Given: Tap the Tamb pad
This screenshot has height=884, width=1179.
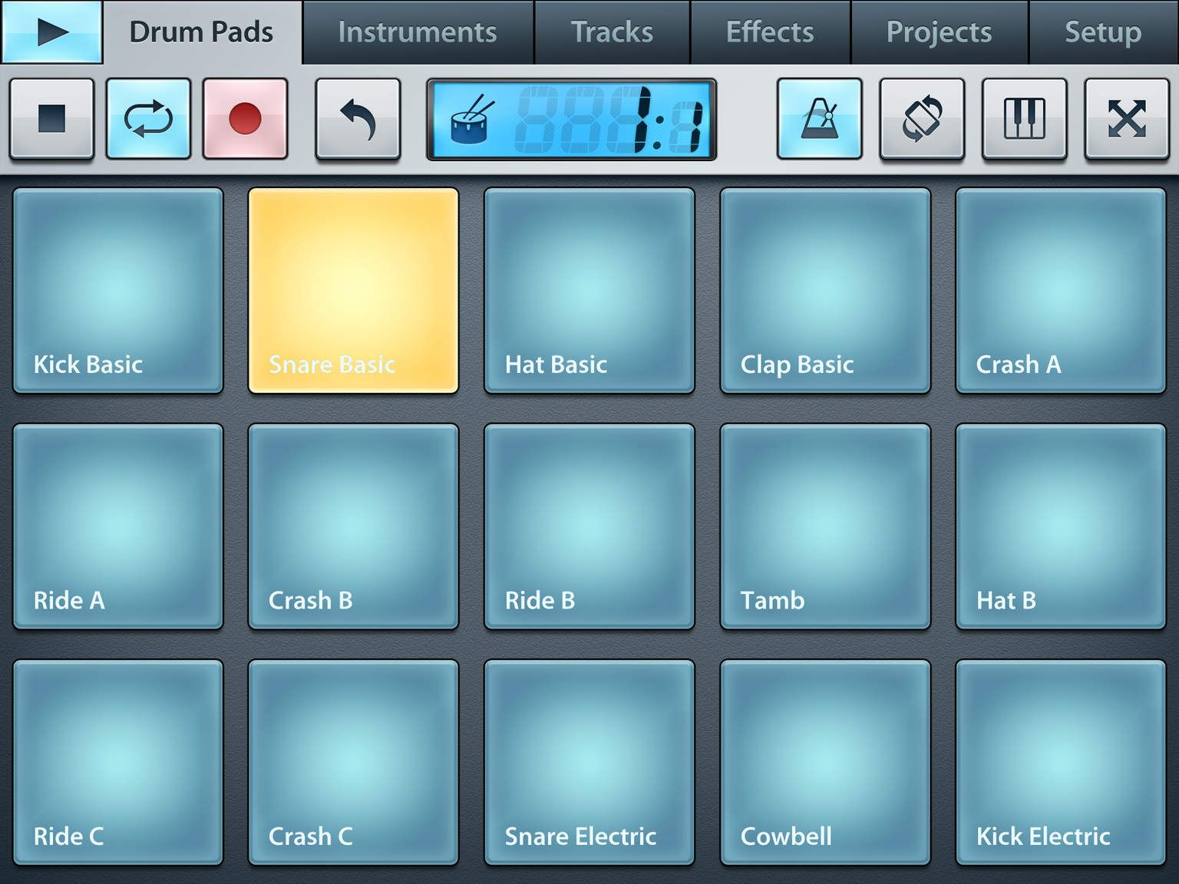Looking at the screenshot, I should [x=825, y=526].
